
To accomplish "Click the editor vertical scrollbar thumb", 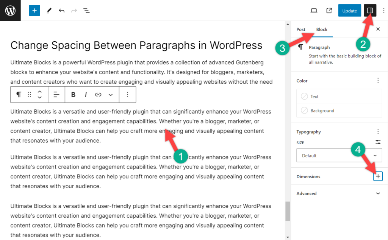I will pos(288,211).
